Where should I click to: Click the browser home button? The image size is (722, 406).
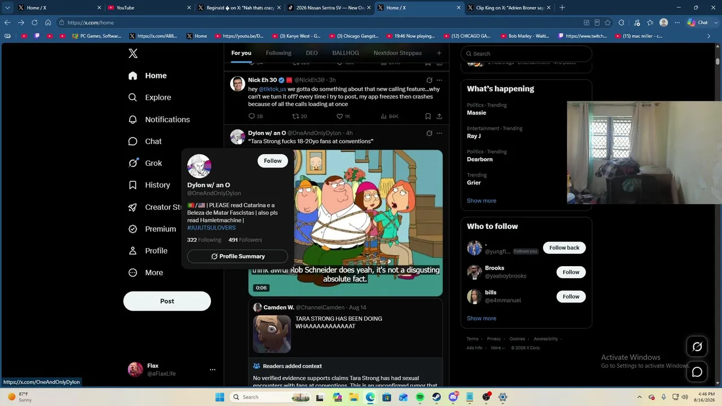coord(48,23)
